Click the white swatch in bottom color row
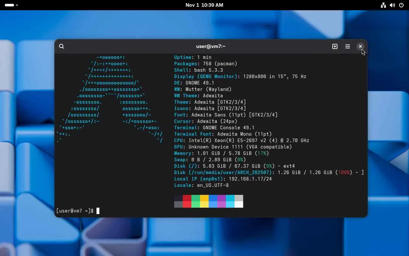The height and width of the screenshot is (256, 409). click(x=239, y=204)
